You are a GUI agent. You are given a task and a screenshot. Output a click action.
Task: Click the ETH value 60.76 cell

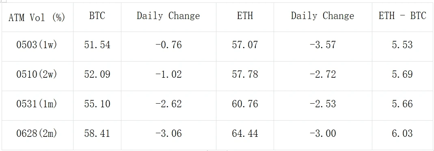click(x=245, y=105)
